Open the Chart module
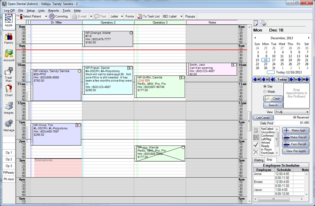Viewport: 315px width, 206px height. pyautogui.click(x=9, y=91)
